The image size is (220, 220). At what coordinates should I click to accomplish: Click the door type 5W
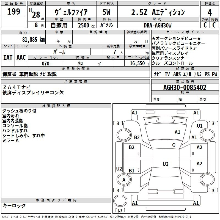click(x=106, y=12)
